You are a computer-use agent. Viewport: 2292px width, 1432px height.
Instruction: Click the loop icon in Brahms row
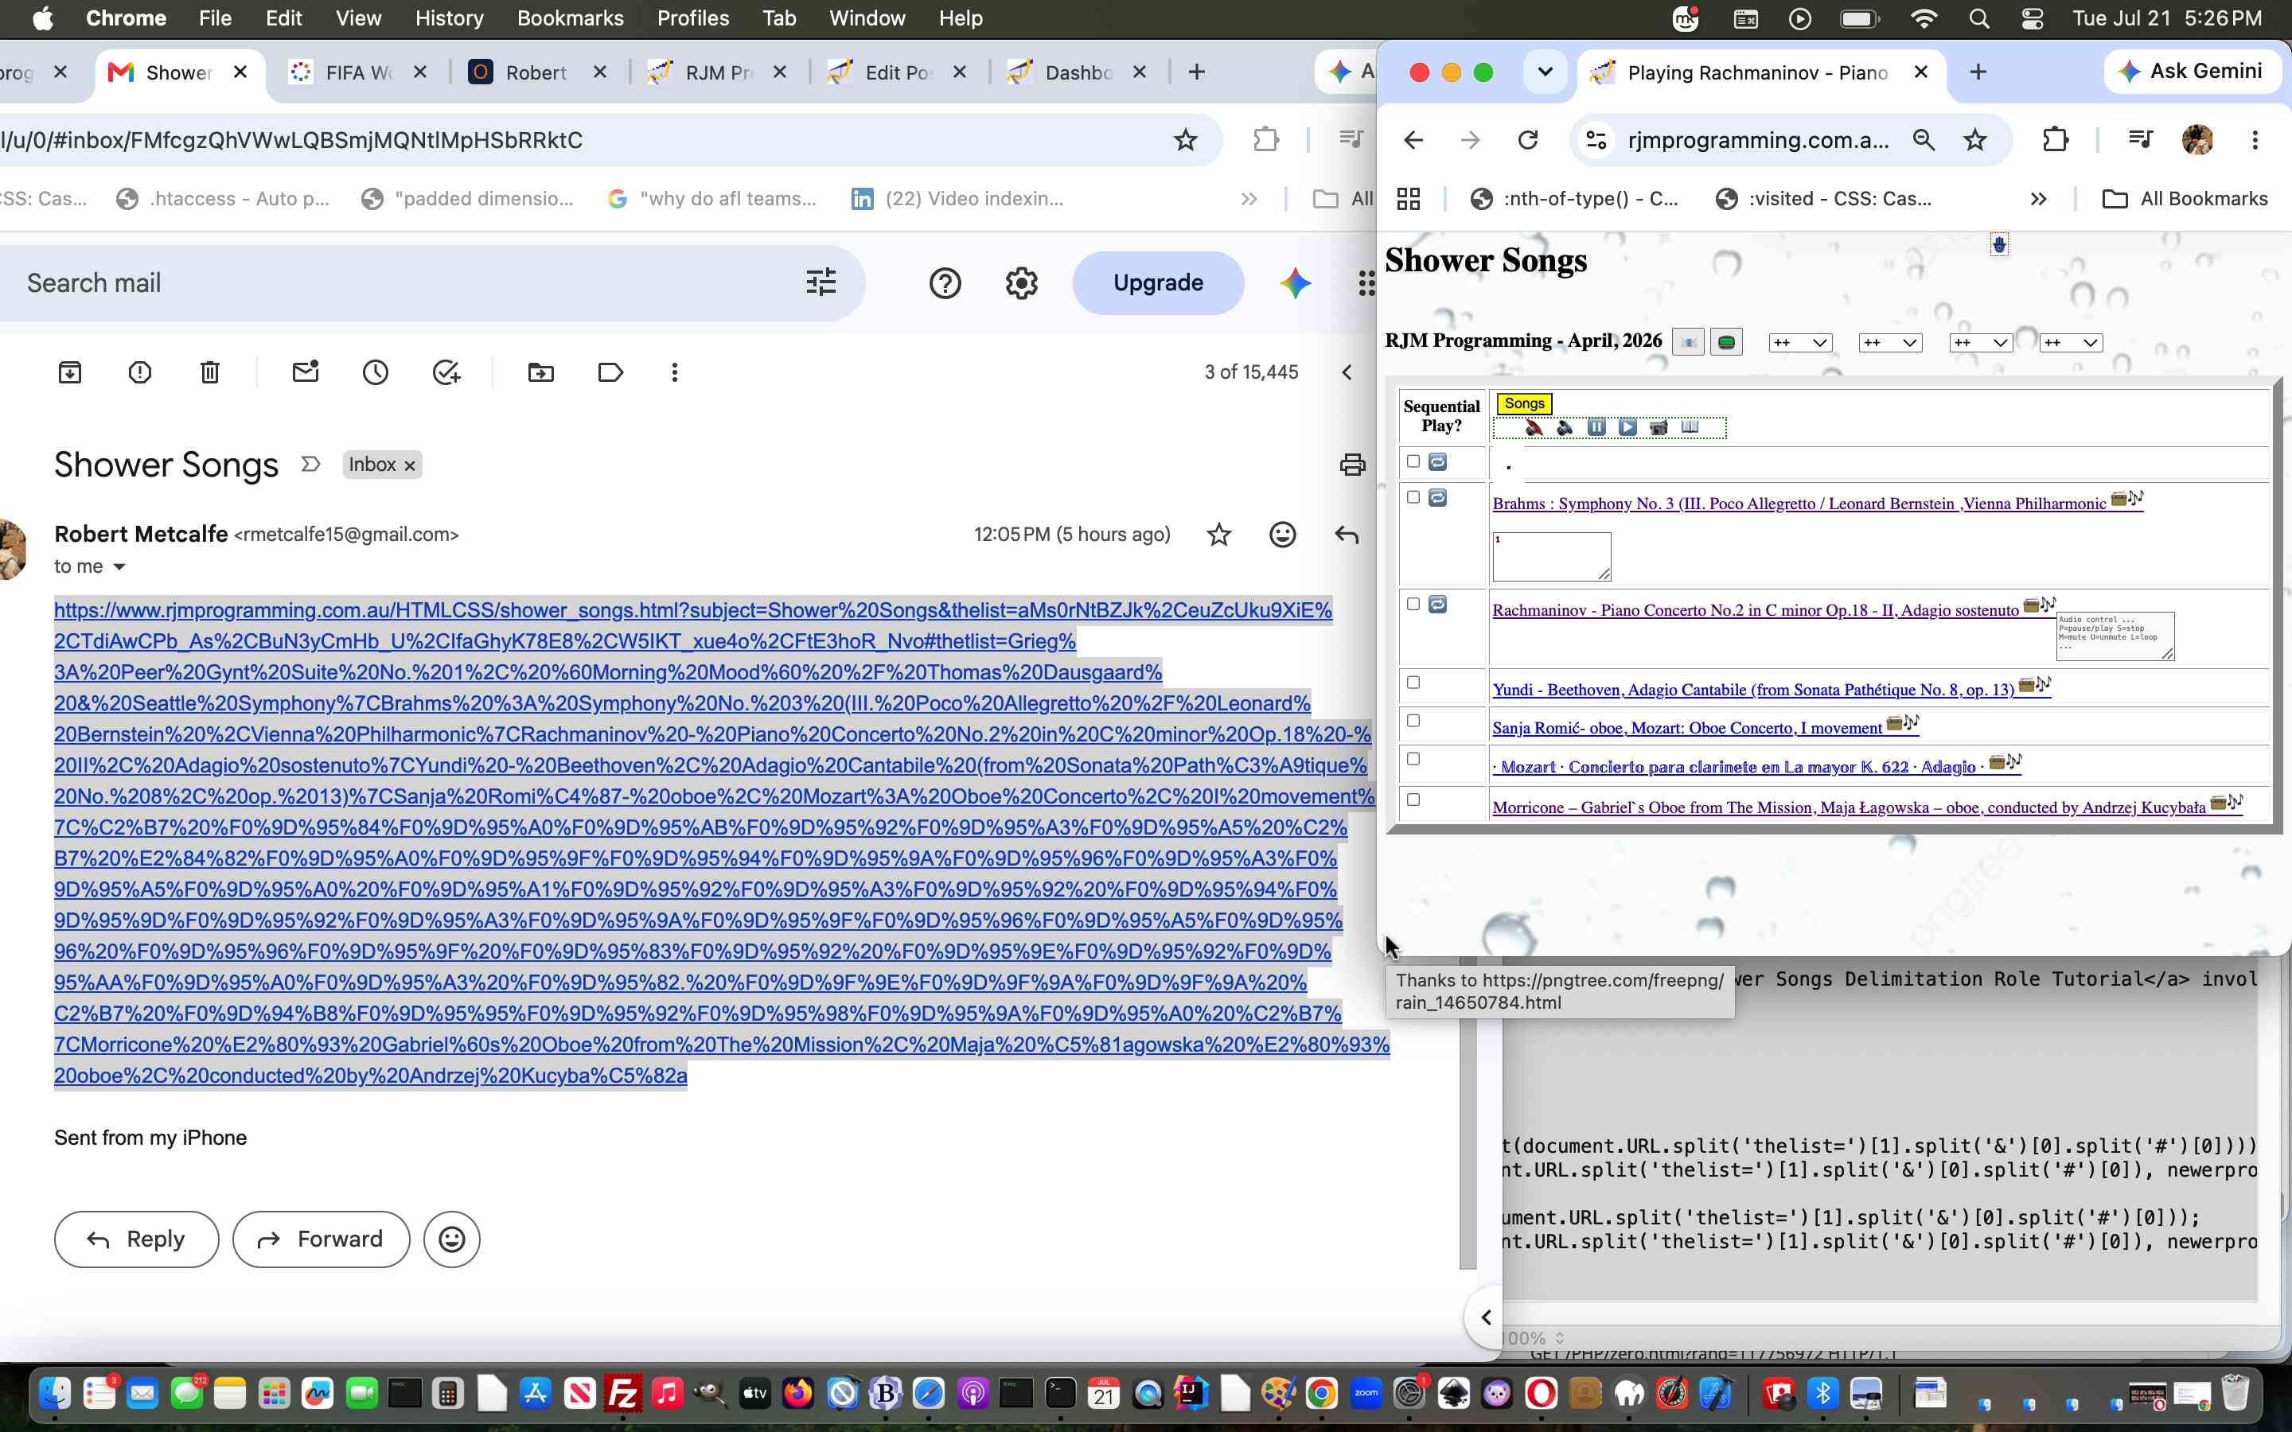[x=1436, y=497]
